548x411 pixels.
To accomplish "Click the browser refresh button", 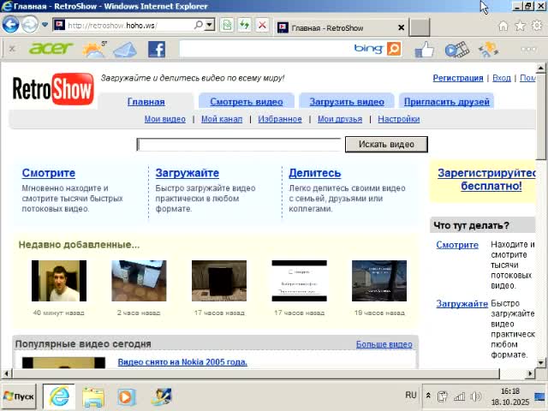I will (244, 26).
